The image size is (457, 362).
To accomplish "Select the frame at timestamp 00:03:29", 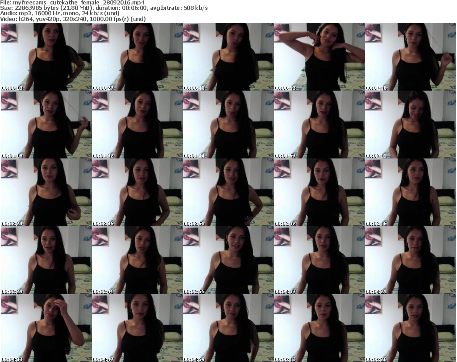I will tap(46, 260).
